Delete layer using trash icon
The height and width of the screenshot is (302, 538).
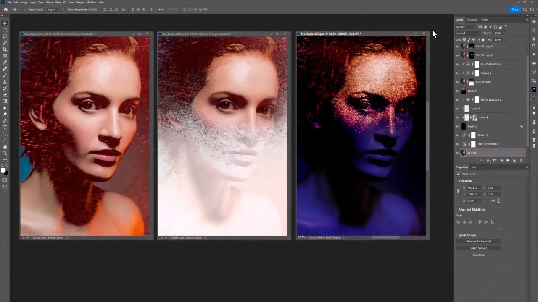pyautogui.click(x=521, y=161)
